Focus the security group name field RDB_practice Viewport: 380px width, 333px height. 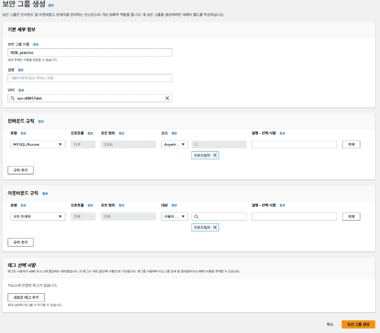coord(90,53)
